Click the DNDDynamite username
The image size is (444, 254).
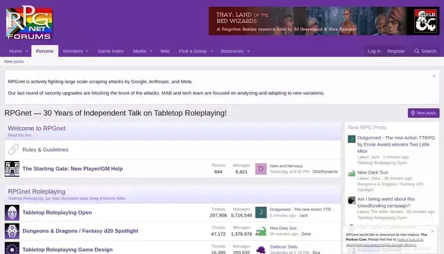[x=325, y=172]
